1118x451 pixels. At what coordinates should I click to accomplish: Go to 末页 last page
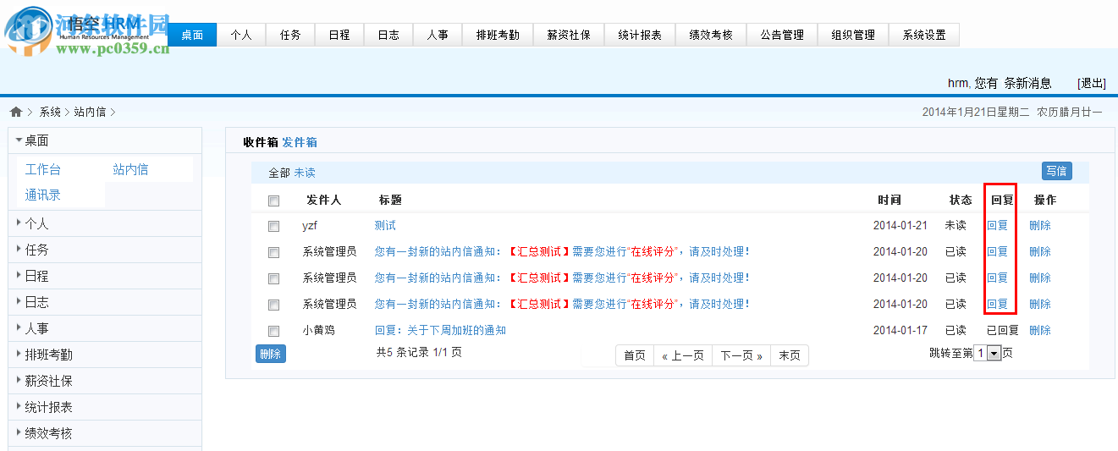790,355
